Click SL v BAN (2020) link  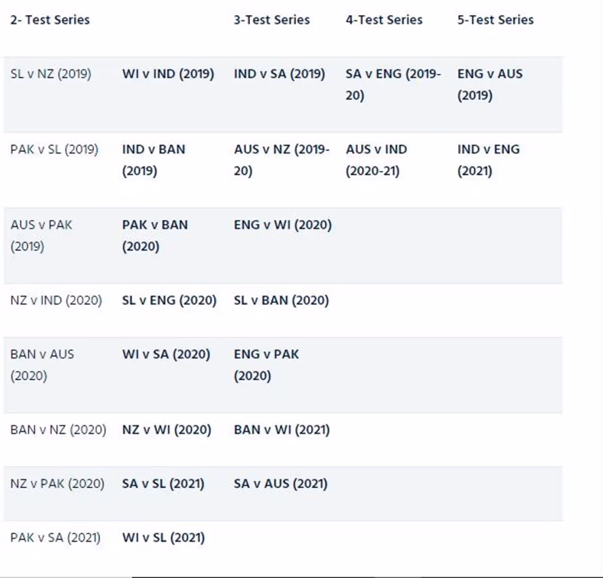pos(281,300)
